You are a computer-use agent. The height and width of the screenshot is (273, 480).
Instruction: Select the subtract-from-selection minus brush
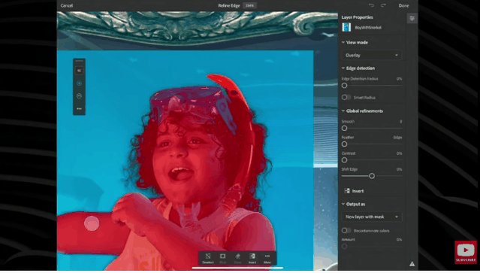pyautogui.click(x=79, y=96)
